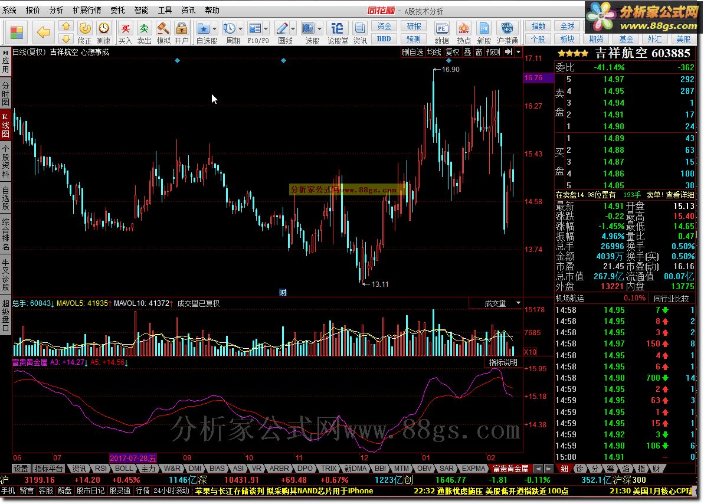Click 查看详细 order detail link
The height and width of the screenshot is (504, 704).
(x=680, y=195)
